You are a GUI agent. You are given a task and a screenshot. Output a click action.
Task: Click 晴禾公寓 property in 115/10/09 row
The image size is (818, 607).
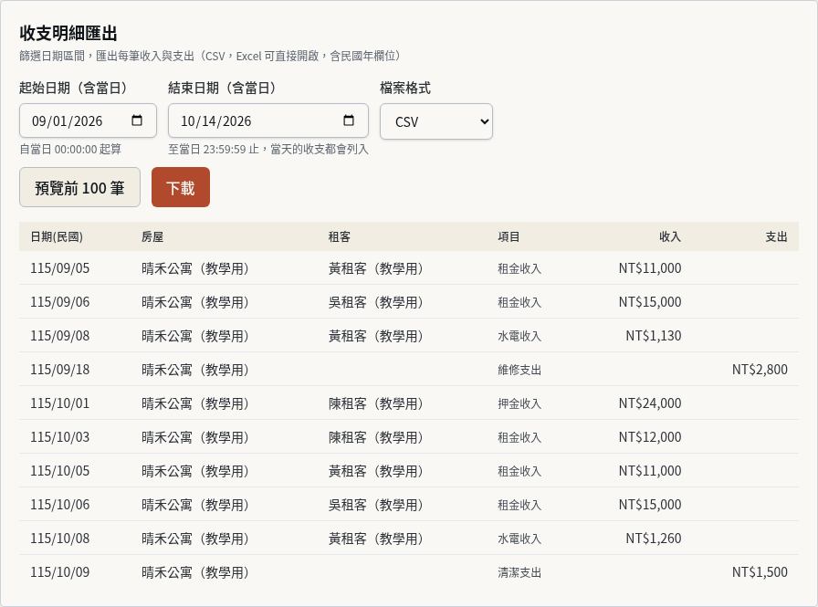coord(195,572)
